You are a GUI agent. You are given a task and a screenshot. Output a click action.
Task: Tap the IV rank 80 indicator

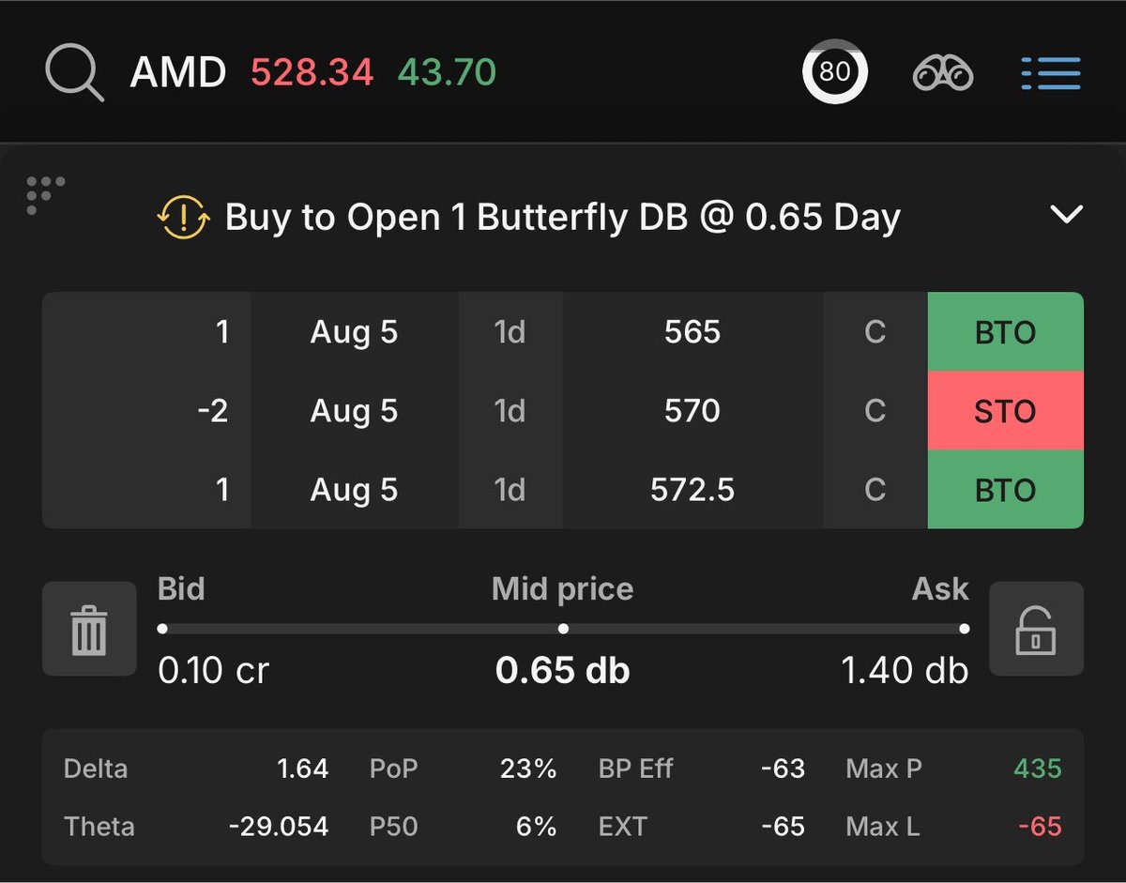click(835, 72)
